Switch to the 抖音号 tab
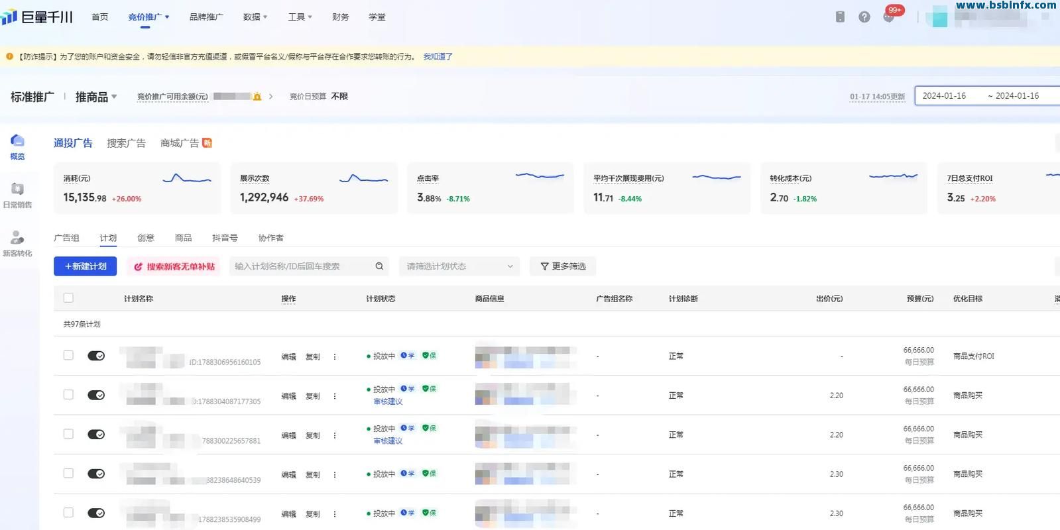The image size is (1060, 530). [225, 238]
